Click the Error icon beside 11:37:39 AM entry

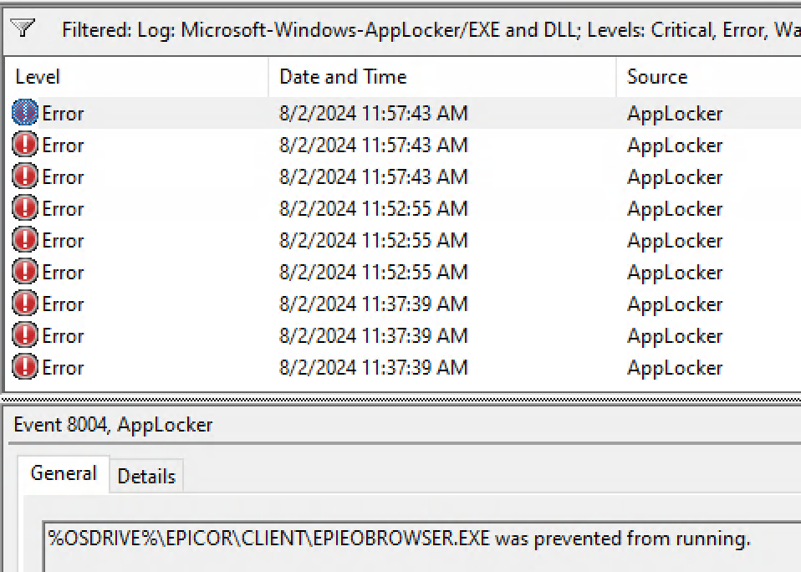coord(23,304)
